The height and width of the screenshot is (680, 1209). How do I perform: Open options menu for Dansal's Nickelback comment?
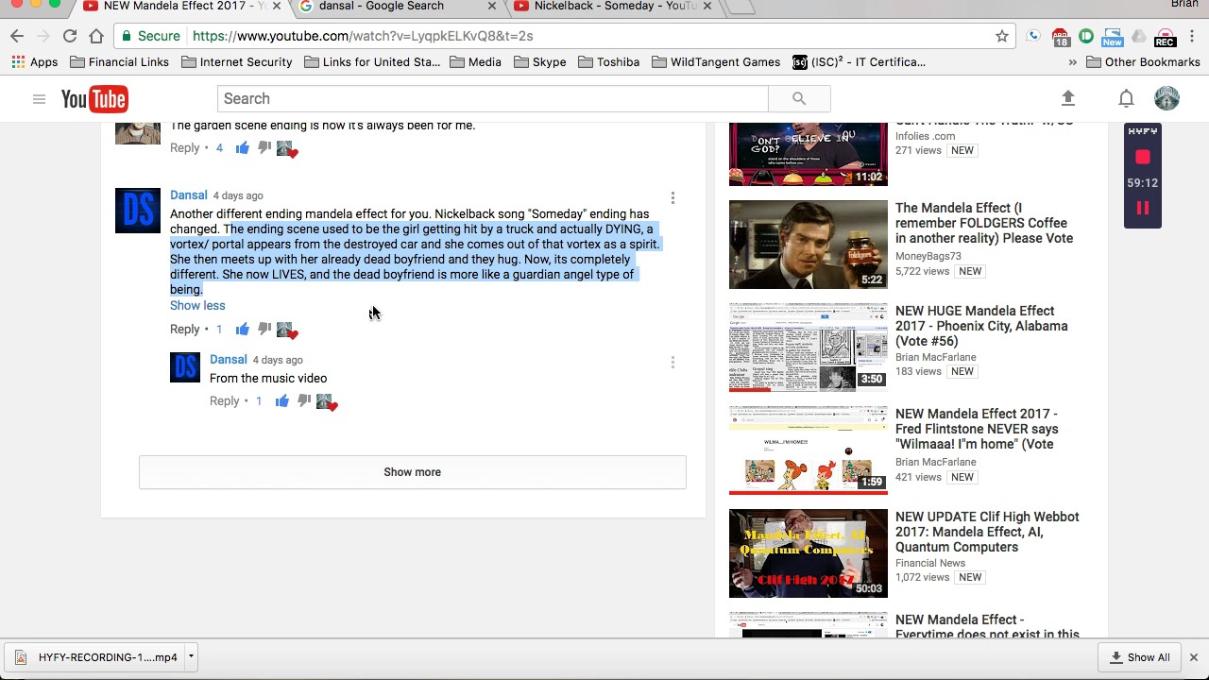[673, 197]
